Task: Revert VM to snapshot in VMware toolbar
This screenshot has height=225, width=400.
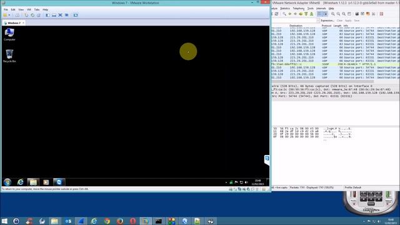Action: (x=32, y=15)
